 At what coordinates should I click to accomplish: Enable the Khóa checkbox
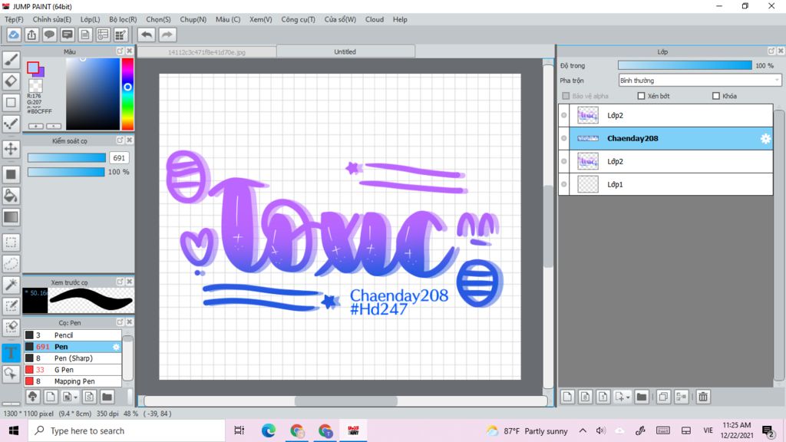coord(716,96)
